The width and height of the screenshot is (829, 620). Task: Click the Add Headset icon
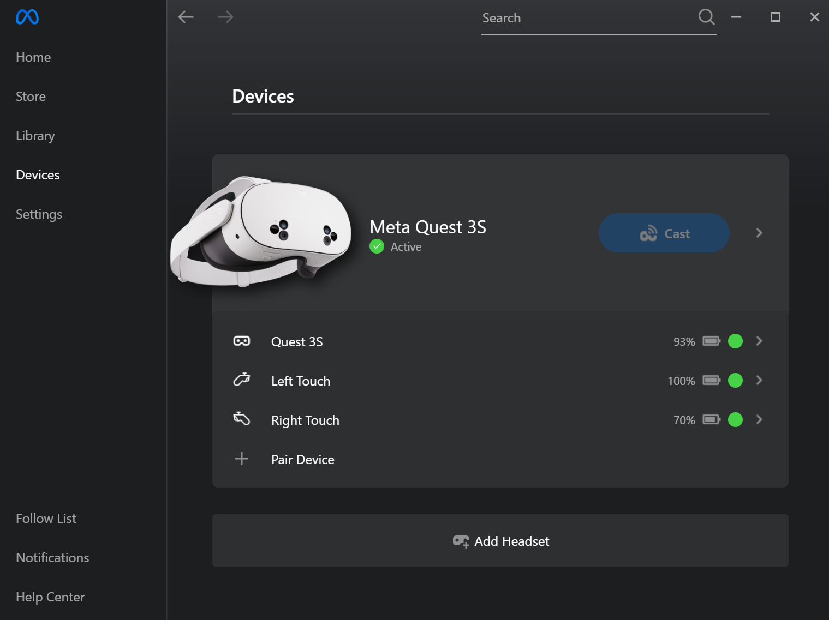click(x=461, y=541)
